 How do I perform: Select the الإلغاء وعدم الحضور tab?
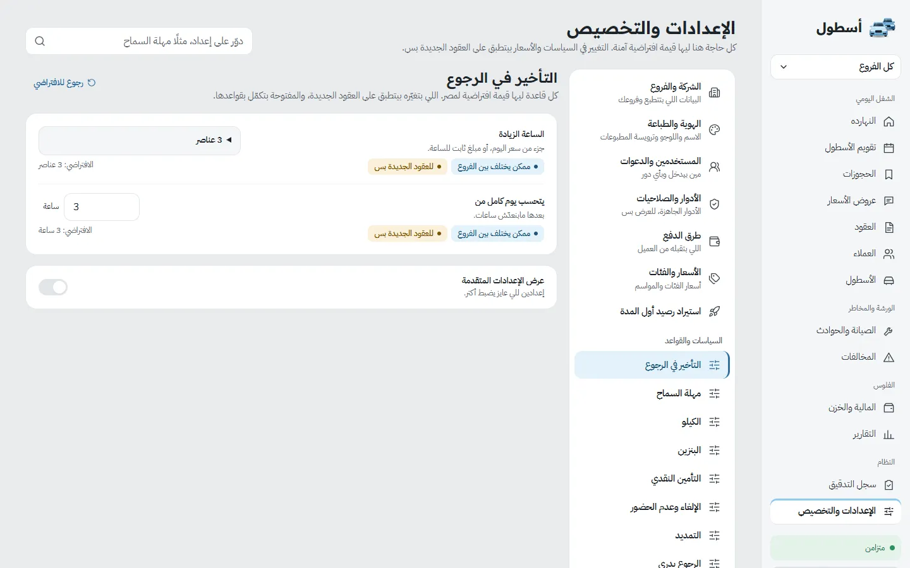[652, 507]
